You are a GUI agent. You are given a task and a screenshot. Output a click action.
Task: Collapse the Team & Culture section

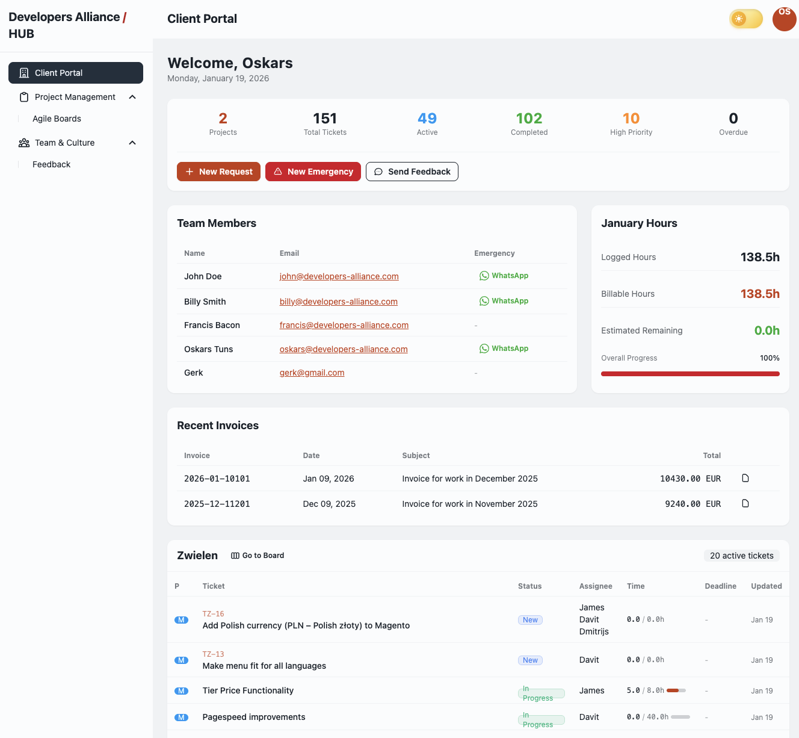[132, 143]
